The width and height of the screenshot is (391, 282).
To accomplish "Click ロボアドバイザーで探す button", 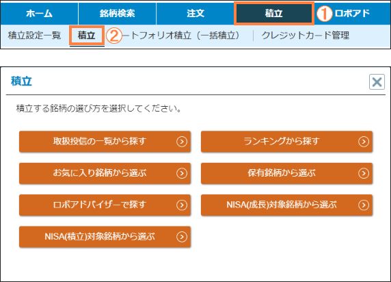I will point(105,205).
